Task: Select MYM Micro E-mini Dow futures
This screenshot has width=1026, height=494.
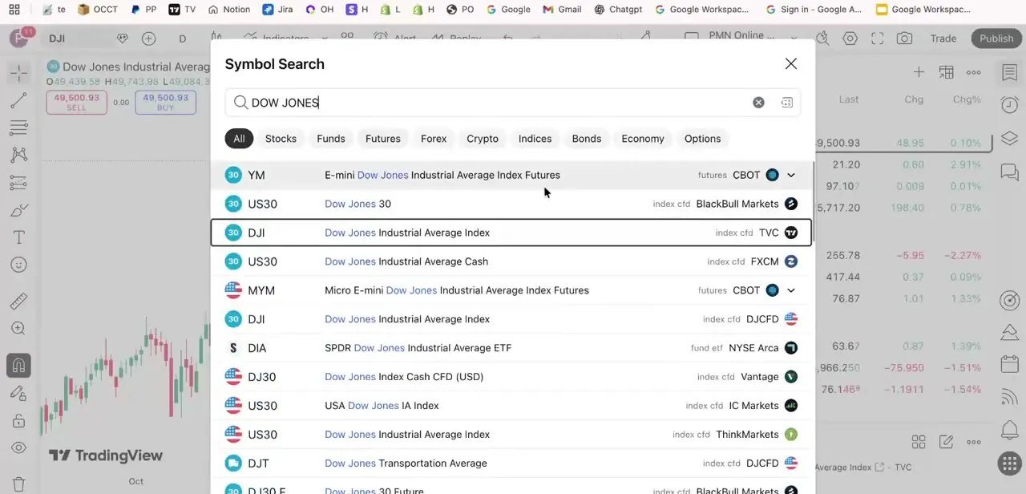Action: click(511, 290)
